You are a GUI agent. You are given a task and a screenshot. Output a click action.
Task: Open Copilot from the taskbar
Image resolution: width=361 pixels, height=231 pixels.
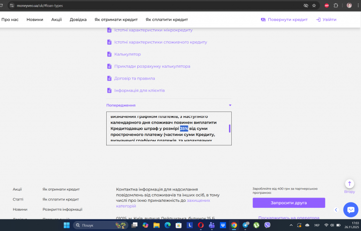[x=145, y=225]
